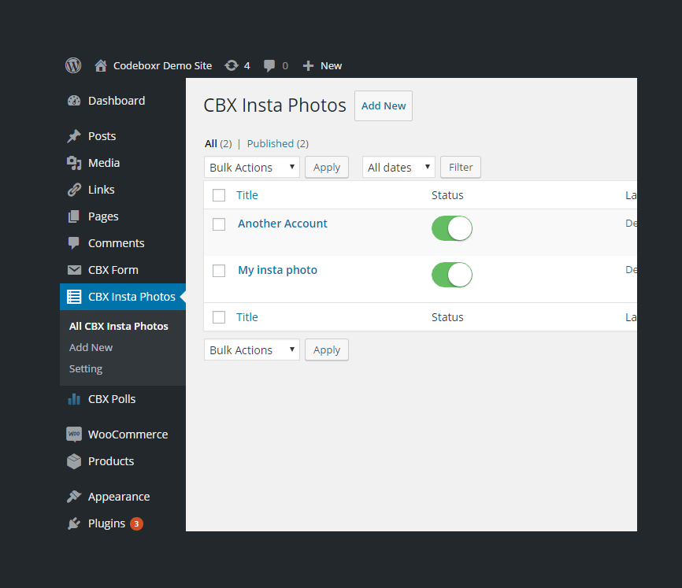Click the bottom Apply button

327,349
